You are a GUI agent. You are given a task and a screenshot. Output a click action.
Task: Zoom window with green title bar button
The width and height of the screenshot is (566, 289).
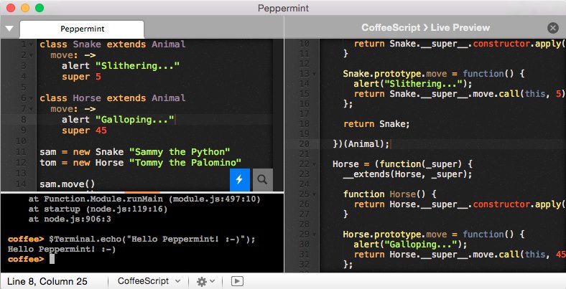[x=40, y=8]
